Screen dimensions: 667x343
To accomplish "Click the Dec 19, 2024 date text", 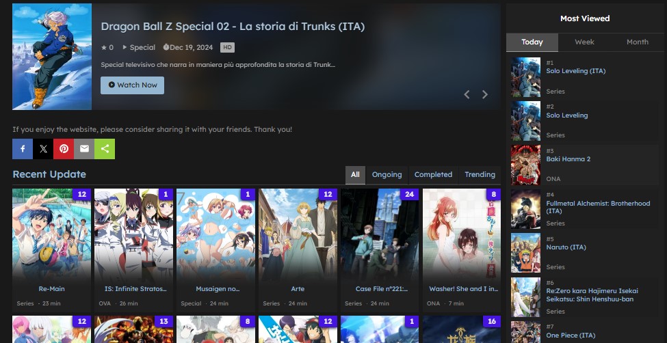I will pyautogui.click(x=191, y=48).
